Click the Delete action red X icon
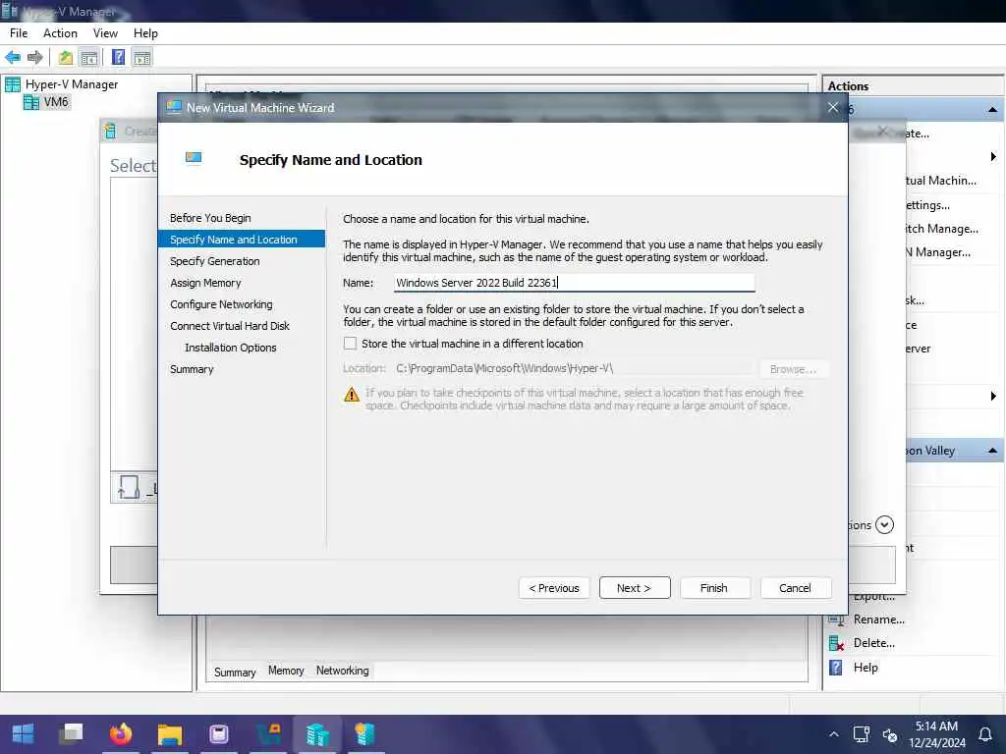Screen dimensions: 1006x754 836,643
